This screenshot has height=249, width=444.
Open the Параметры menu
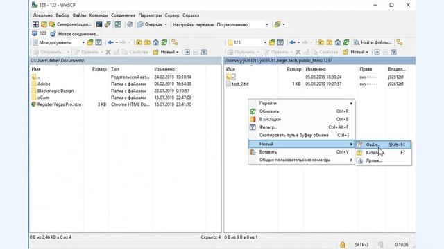click(x=150, y=15)
